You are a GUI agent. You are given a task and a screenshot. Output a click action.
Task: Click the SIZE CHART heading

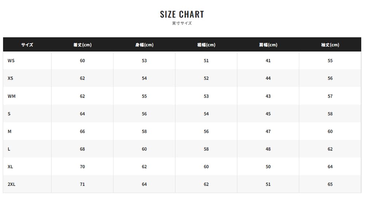tap(182, 14)
